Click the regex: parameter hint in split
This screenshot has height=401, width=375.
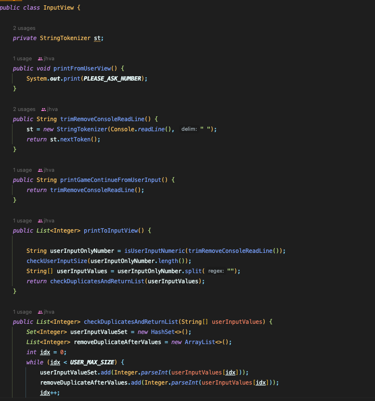pos(216,271)
